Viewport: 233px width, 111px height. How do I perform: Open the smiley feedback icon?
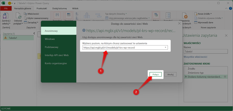(x=10, y=3)
